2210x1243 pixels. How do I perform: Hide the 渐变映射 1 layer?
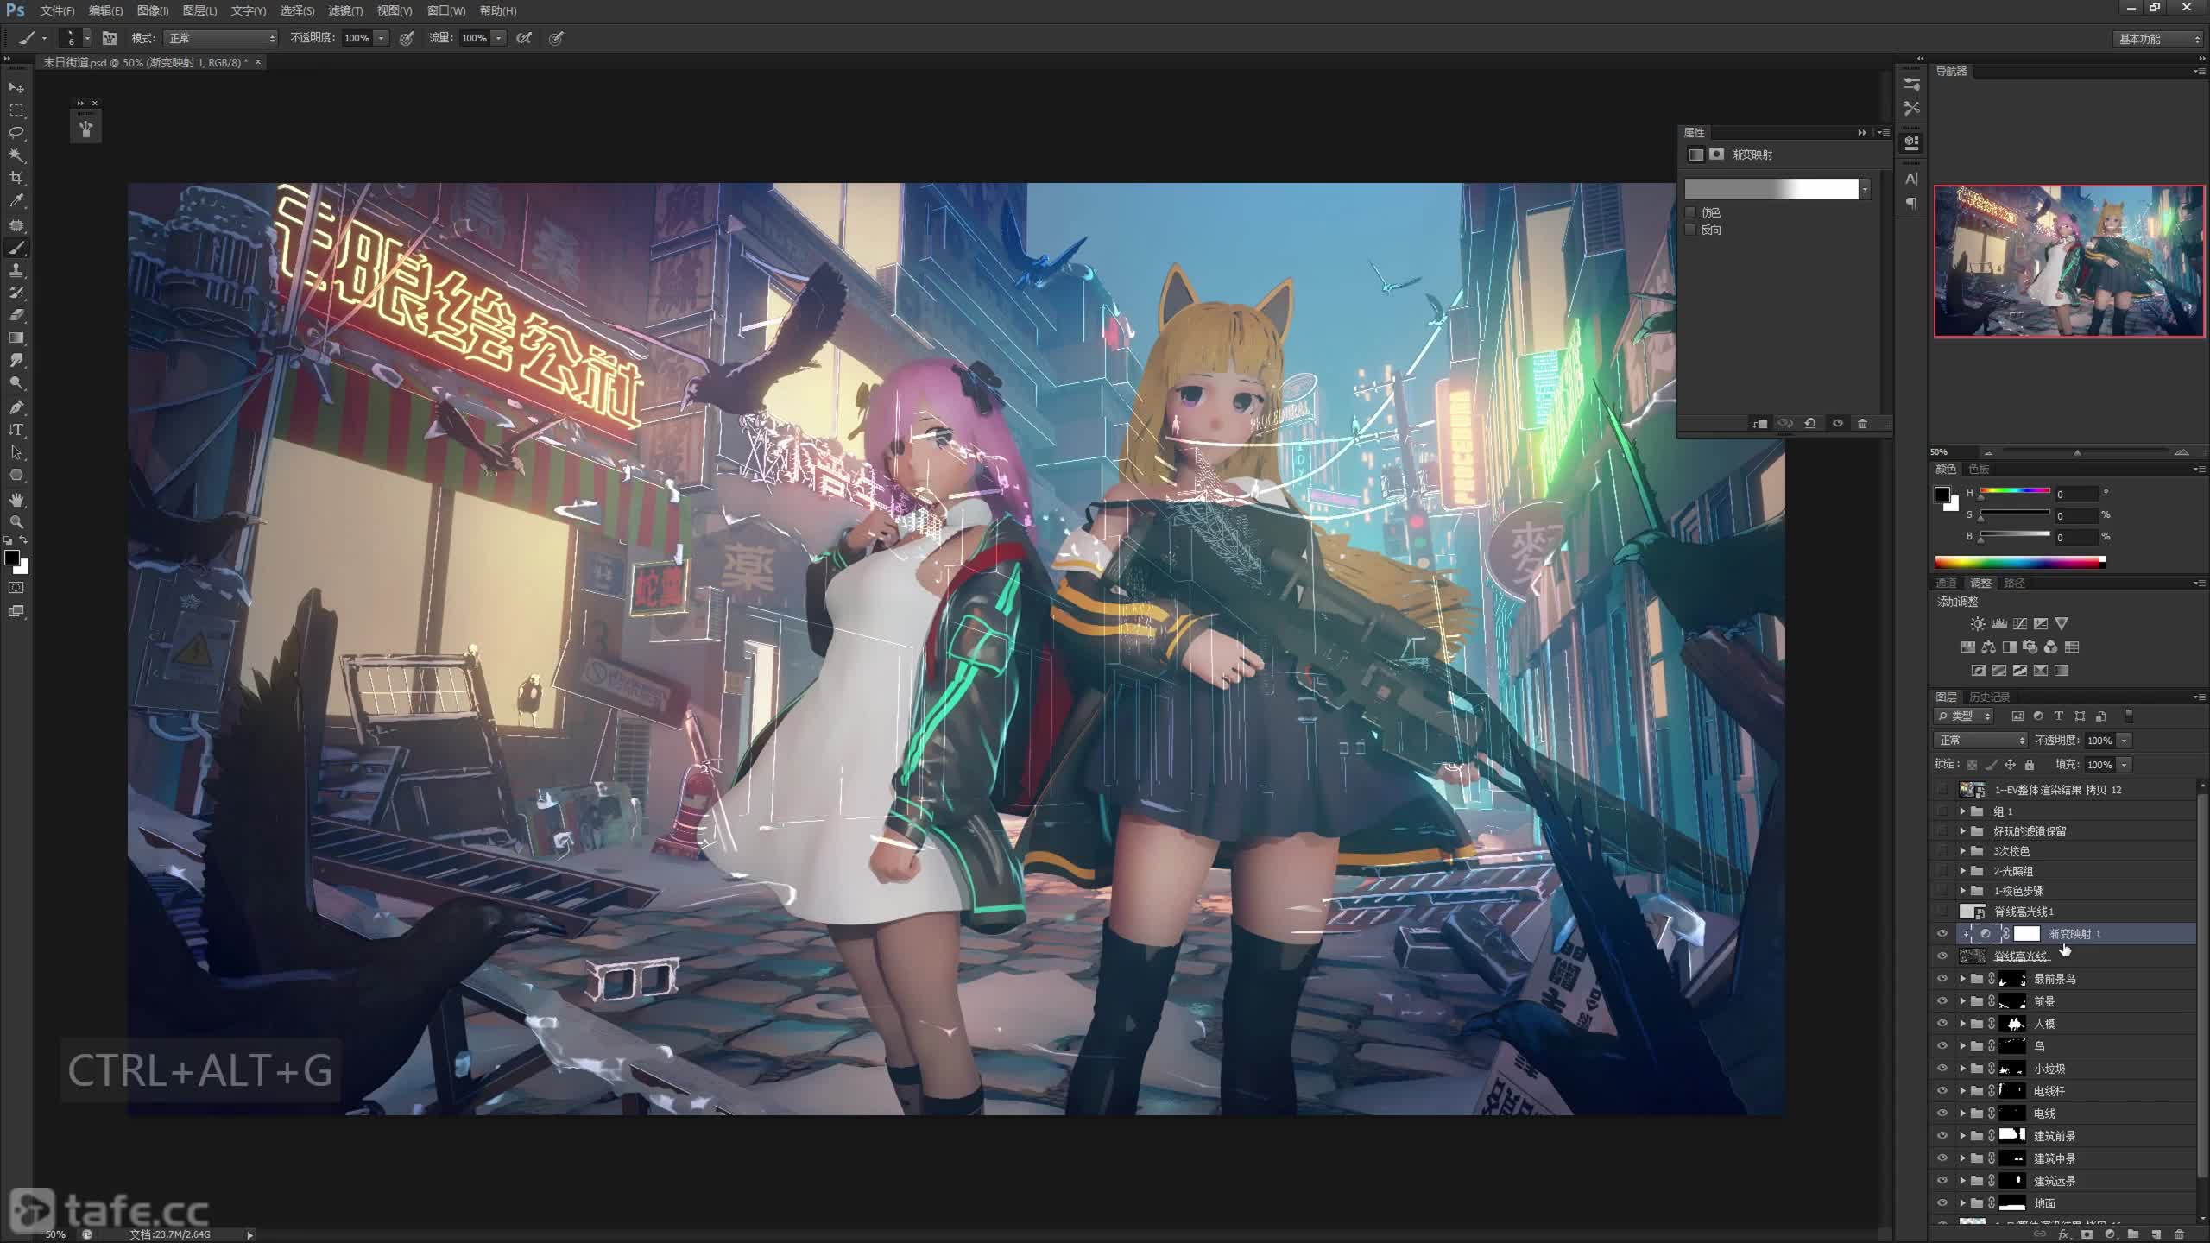pyautogui.click(x=1942, y=934)
